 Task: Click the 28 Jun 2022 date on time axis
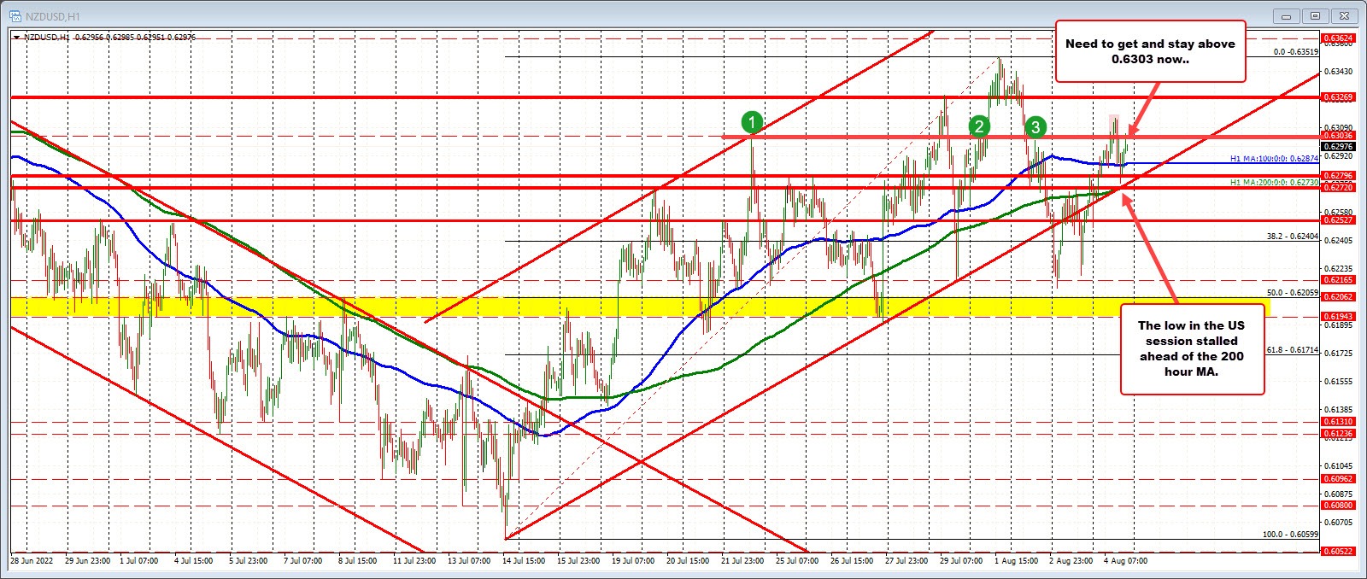[x=31, y=562]
